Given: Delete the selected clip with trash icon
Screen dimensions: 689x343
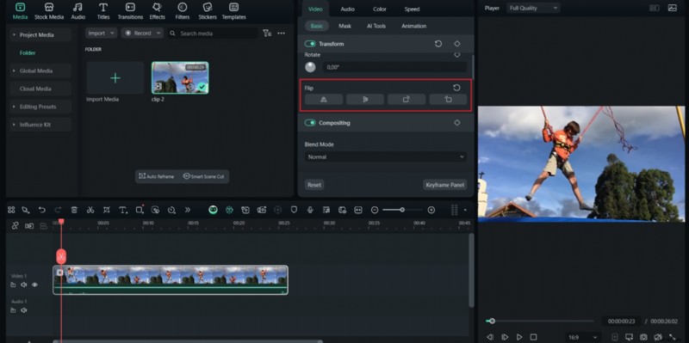Looking at the screenshot, I should (x=74, y=210).
